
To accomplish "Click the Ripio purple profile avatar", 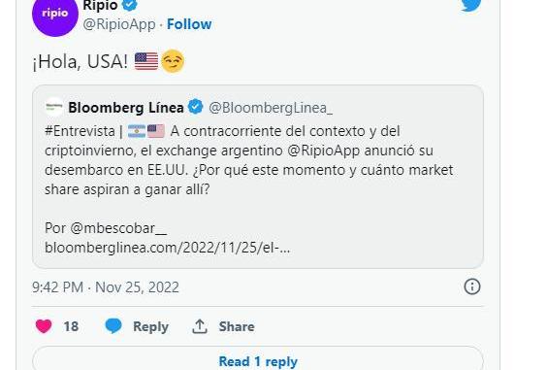I will point(55,15).
